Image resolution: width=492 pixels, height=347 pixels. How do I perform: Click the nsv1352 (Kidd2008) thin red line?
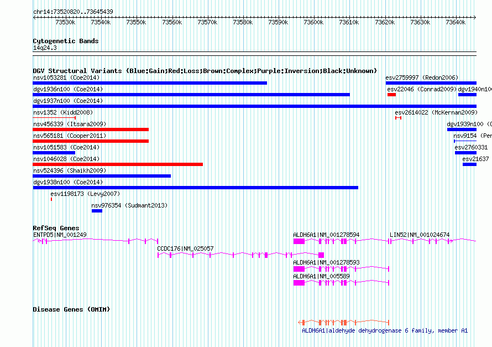pyautogui.click(x=54, y=118)
